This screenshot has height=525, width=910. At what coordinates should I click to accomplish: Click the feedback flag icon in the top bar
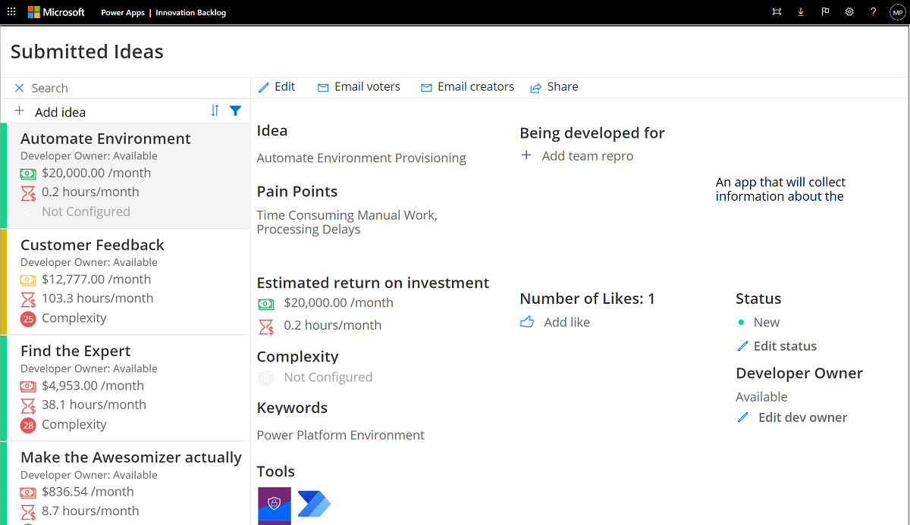[x=825, y=11]
